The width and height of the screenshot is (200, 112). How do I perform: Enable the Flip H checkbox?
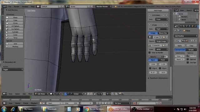(x=150, y=68)
